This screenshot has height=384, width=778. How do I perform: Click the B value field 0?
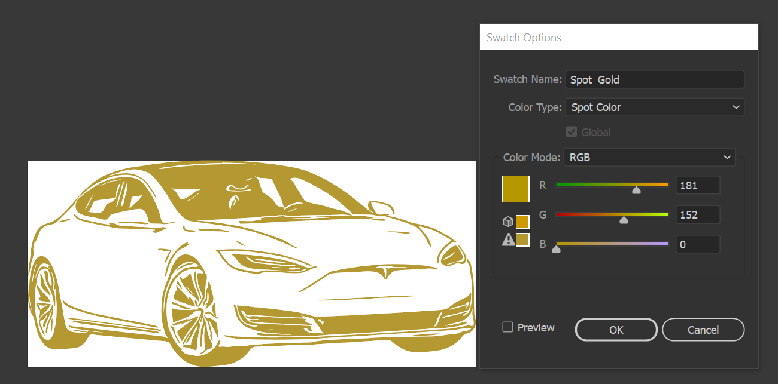(x=698, y=244)
